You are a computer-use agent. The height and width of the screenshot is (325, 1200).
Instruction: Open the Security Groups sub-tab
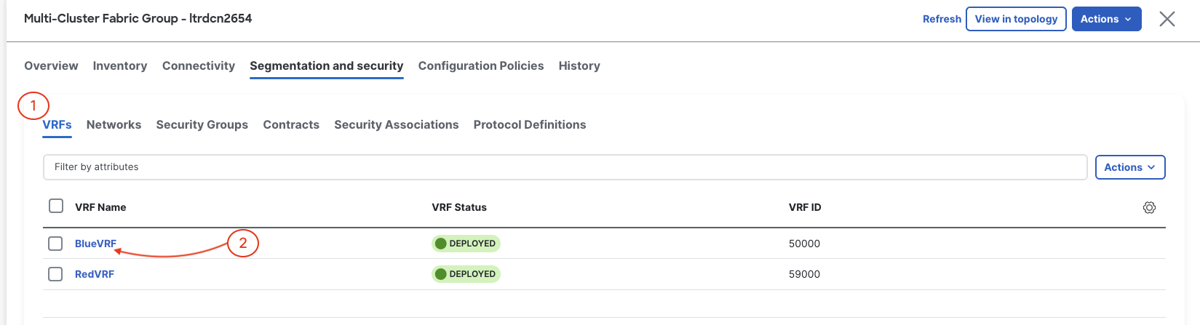(202, 124)
